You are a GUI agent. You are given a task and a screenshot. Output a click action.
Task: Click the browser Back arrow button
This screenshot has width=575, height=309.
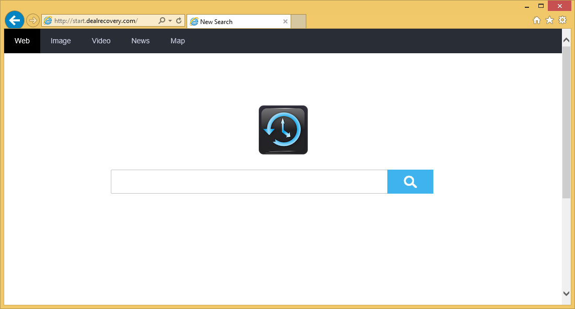pyautogui.click(x=14, y=20)
